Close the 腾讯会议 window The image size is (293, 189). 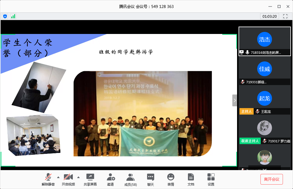click(x=288, y=6)
